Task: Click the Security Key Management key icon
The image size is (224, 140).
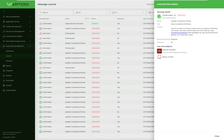Action: 4,32
